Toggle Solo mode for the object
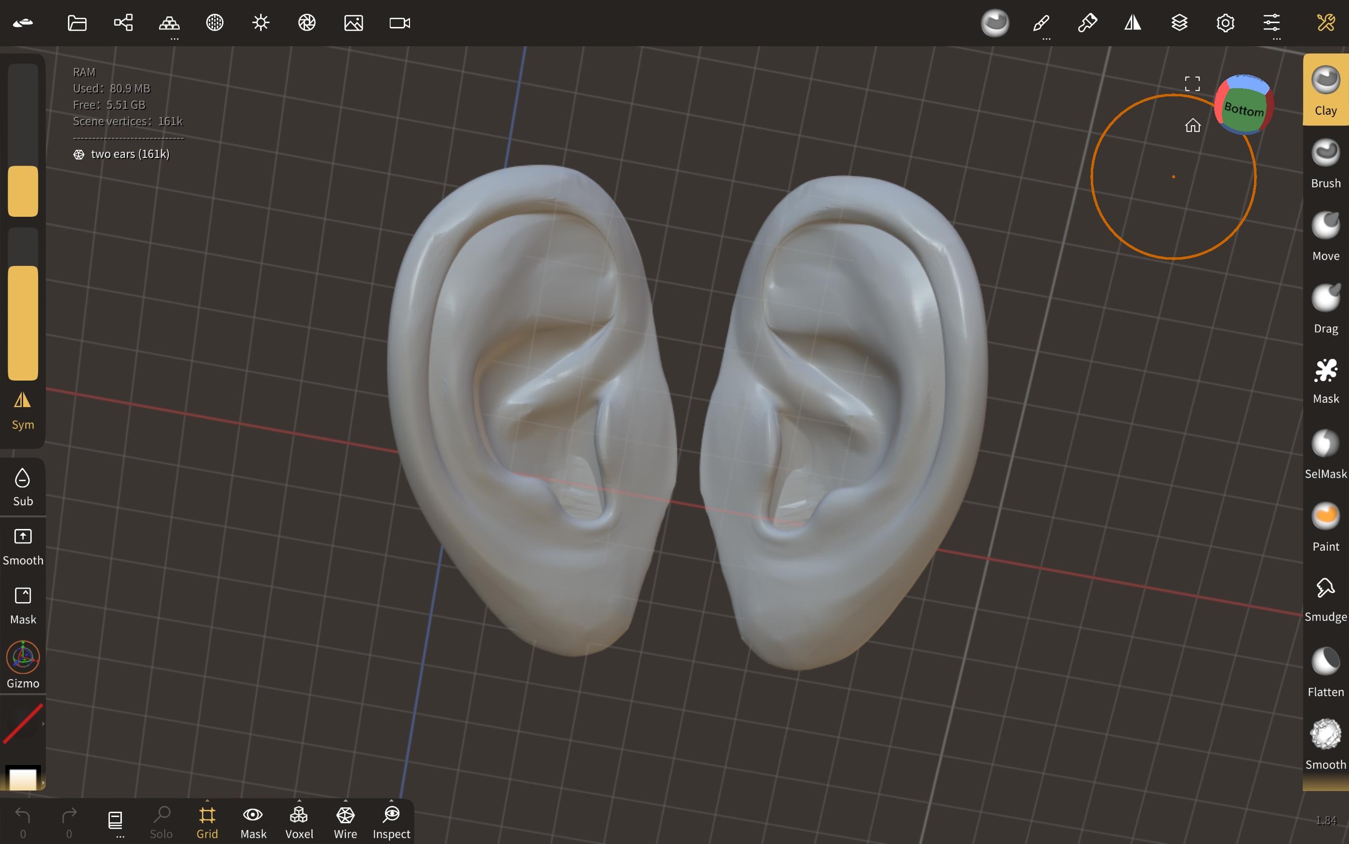 [x=161, y=822]
